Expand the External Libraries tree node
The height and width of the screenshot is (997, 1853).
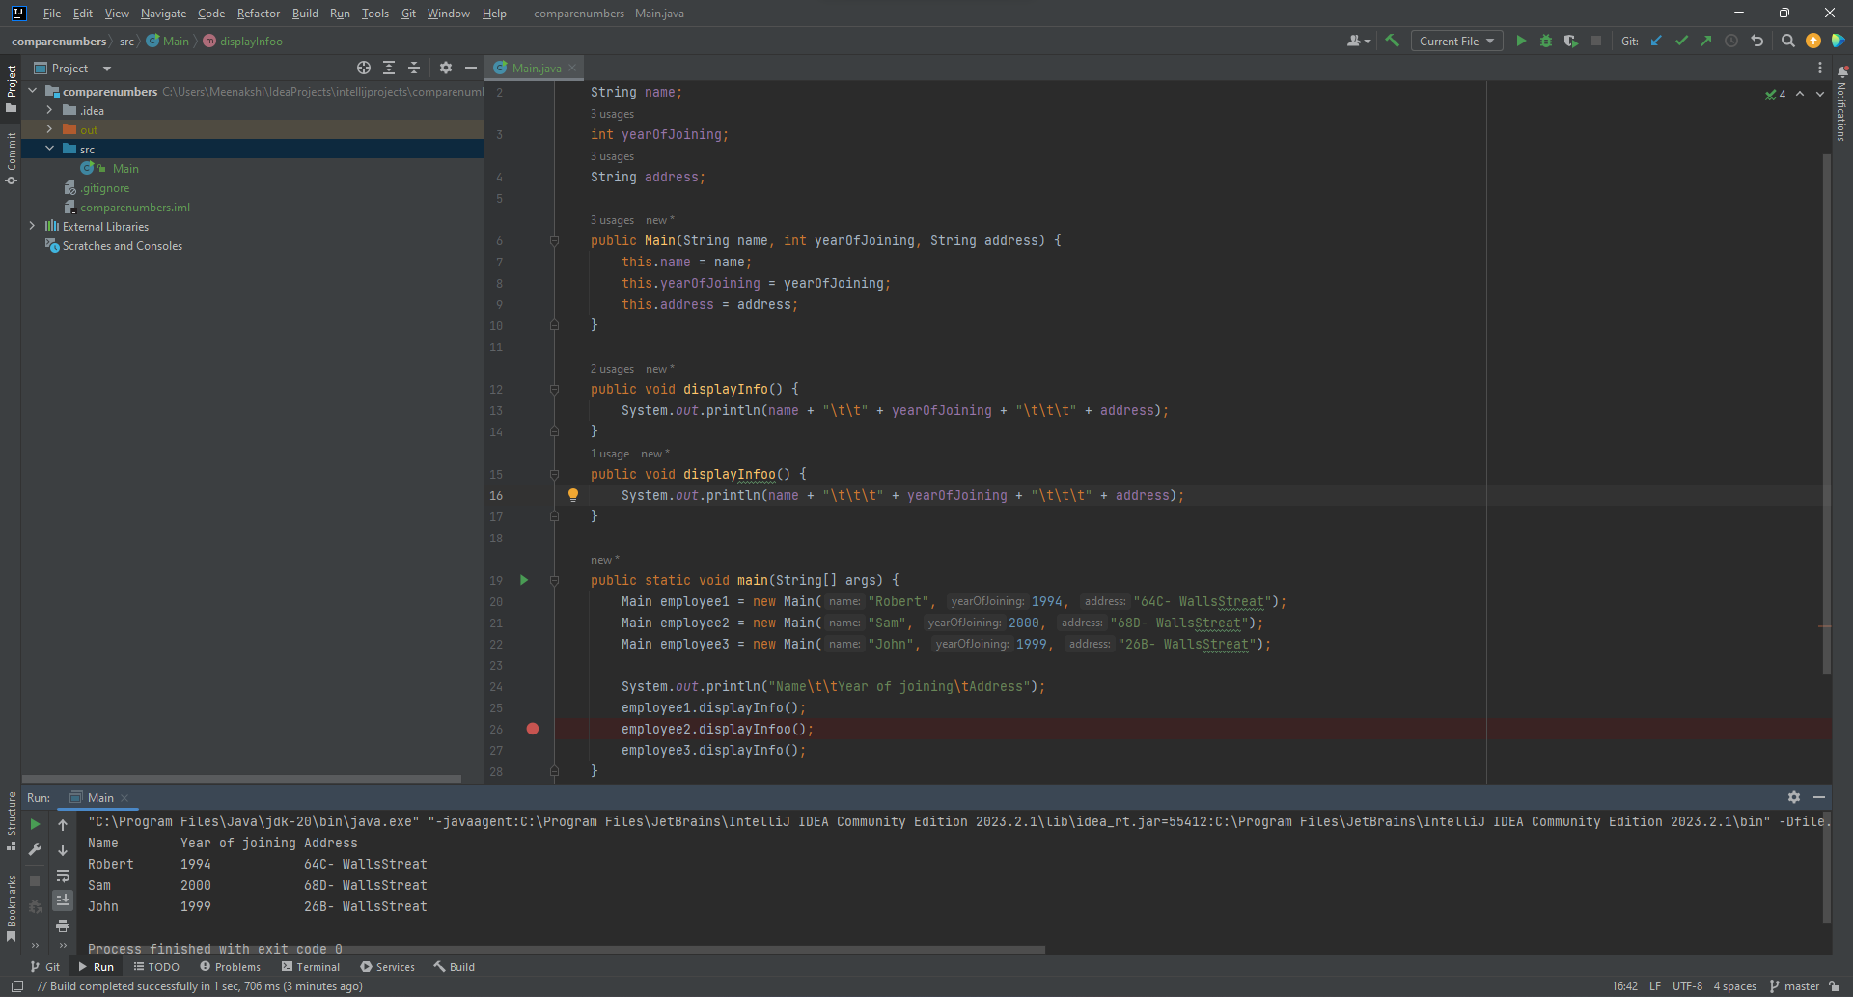32,226
